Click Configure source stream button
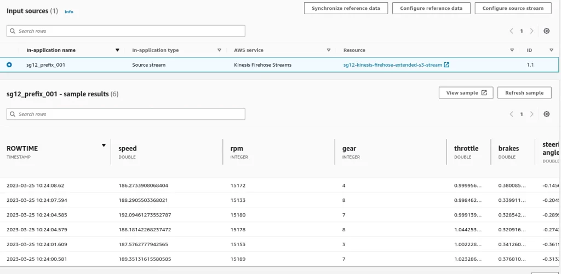561x274 pixels. click(x=513, y=8)
